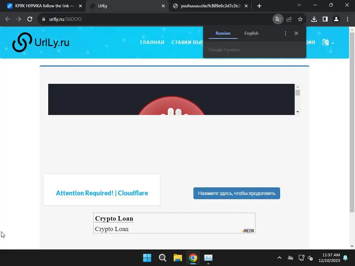Close the КРЯК НУРИКА tab
The width and height of the screenshot is (355, 266).
tap(80, 6)
